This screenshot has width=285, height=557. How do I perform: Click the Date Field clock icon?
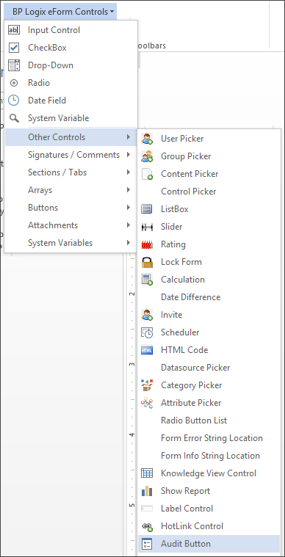pyautogui.click(x=14, y=101)
